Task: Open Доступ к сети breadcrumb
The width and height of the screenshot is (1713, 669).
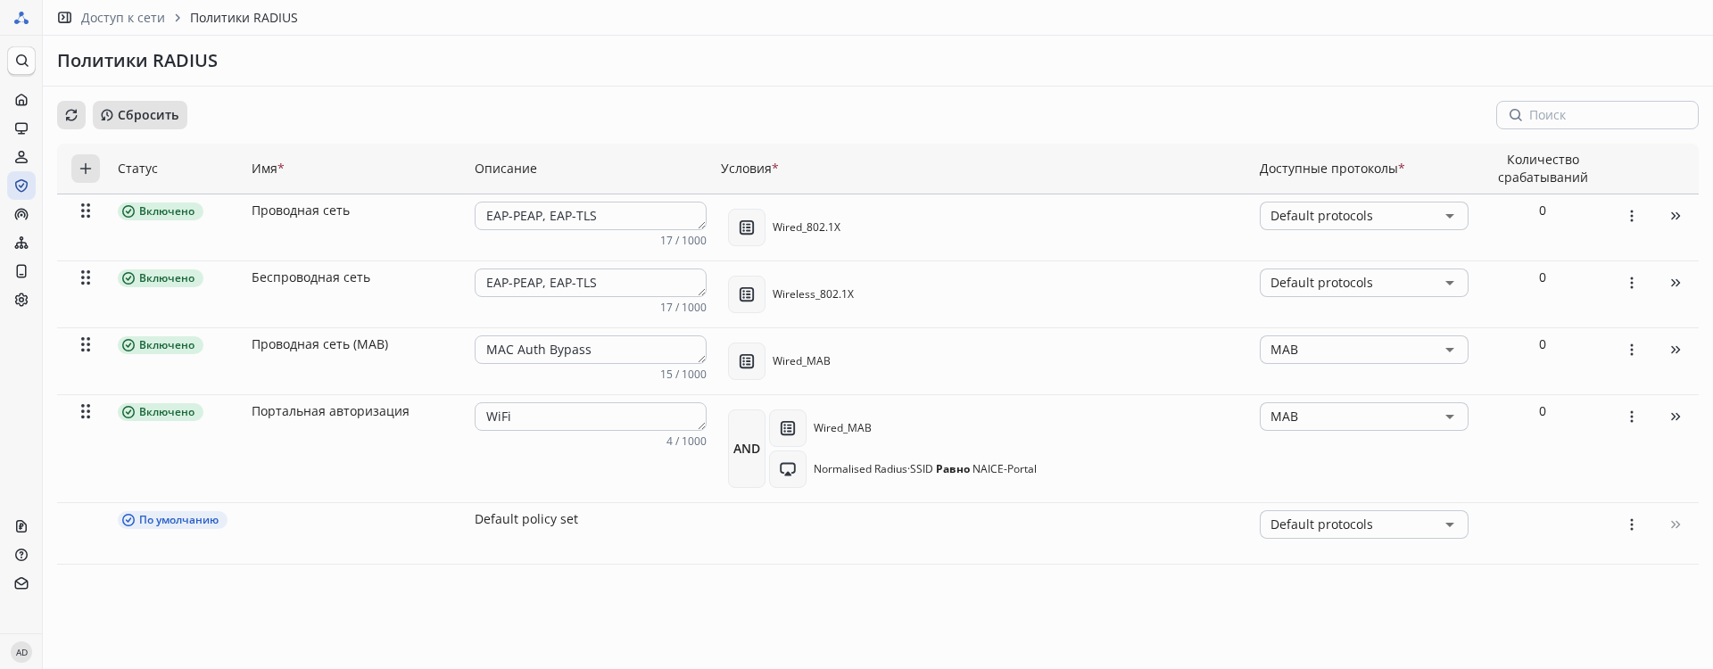Action: pos(122,18)
